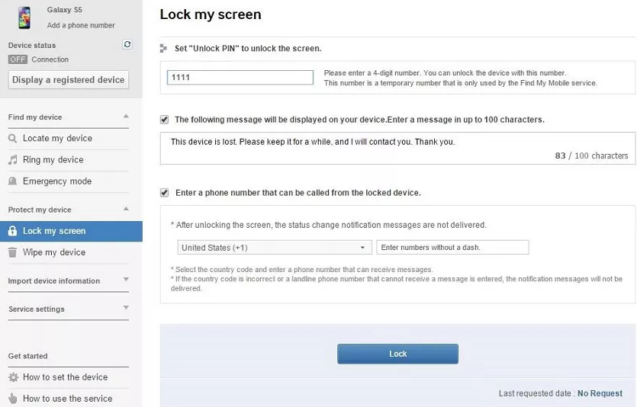Click the hand icon for How to use the service
The width and height of the screenshot is (637, 407).
coord(13,399)
